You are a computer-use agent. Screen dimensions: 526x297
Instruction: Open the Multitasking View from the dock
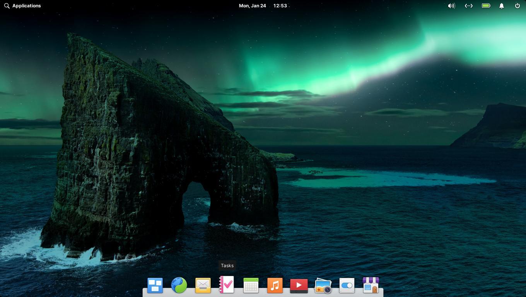(155, 285)
